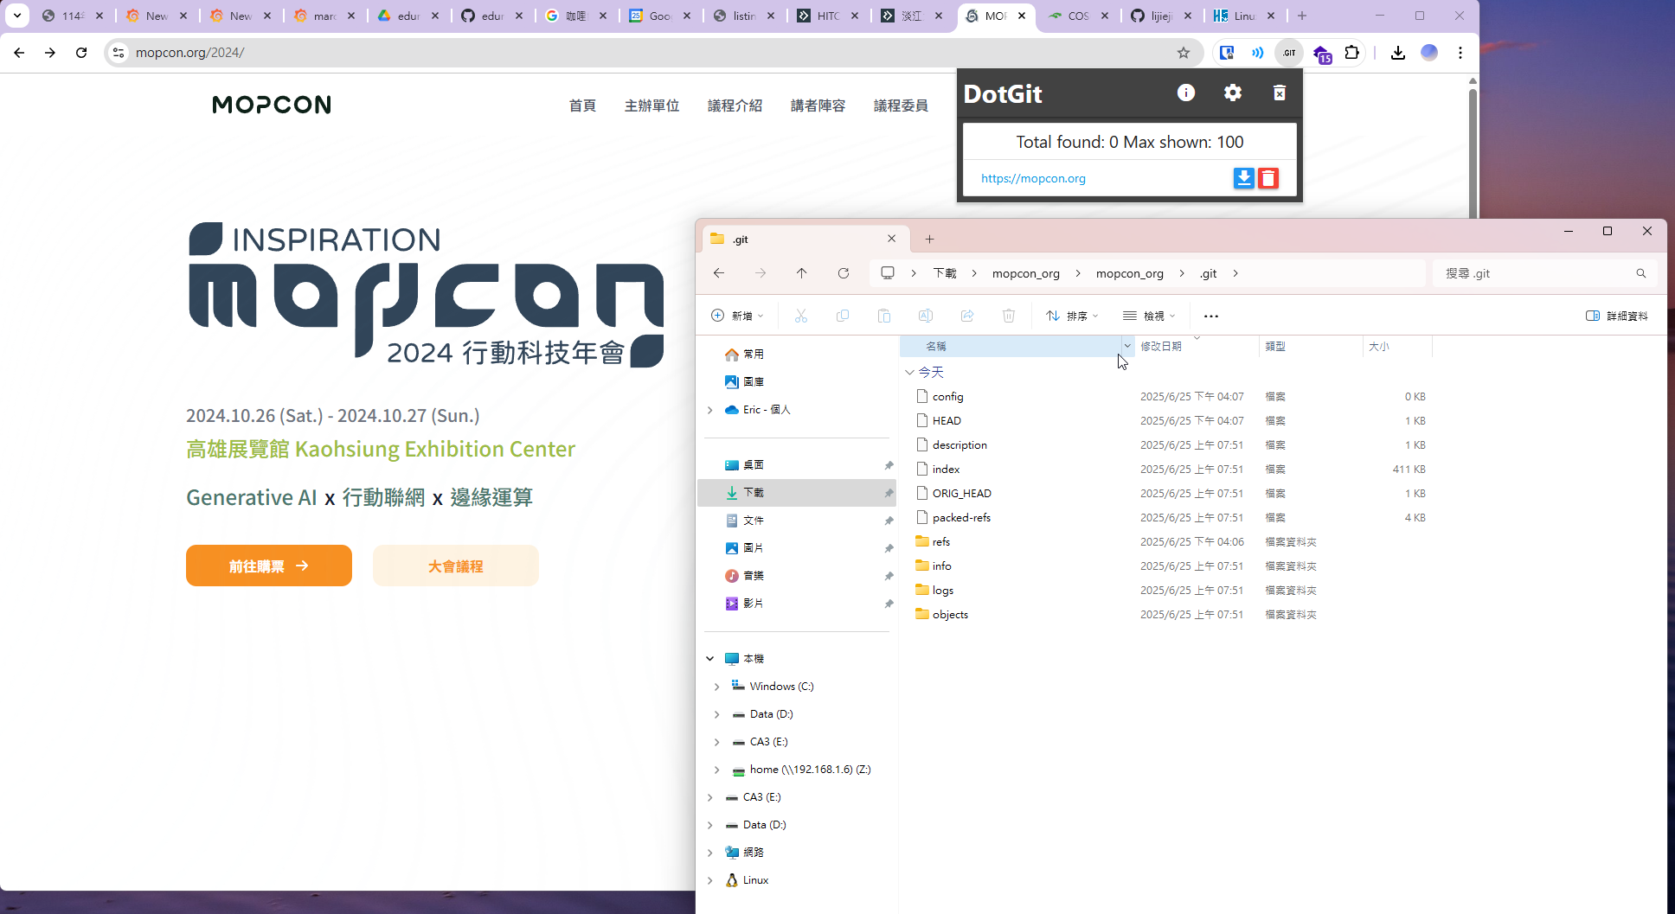Screen dimensions: 1675x914
Task: Open Chrome three-dot menu
Action: click(x=1460, y=53)
